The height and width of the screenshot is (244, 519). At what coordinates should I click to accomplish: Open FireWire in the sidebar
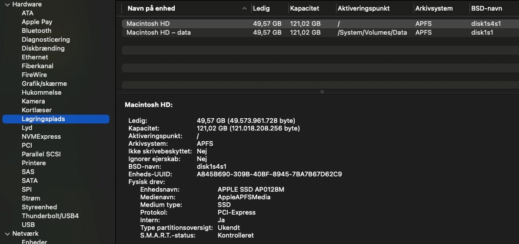(34, 75)
